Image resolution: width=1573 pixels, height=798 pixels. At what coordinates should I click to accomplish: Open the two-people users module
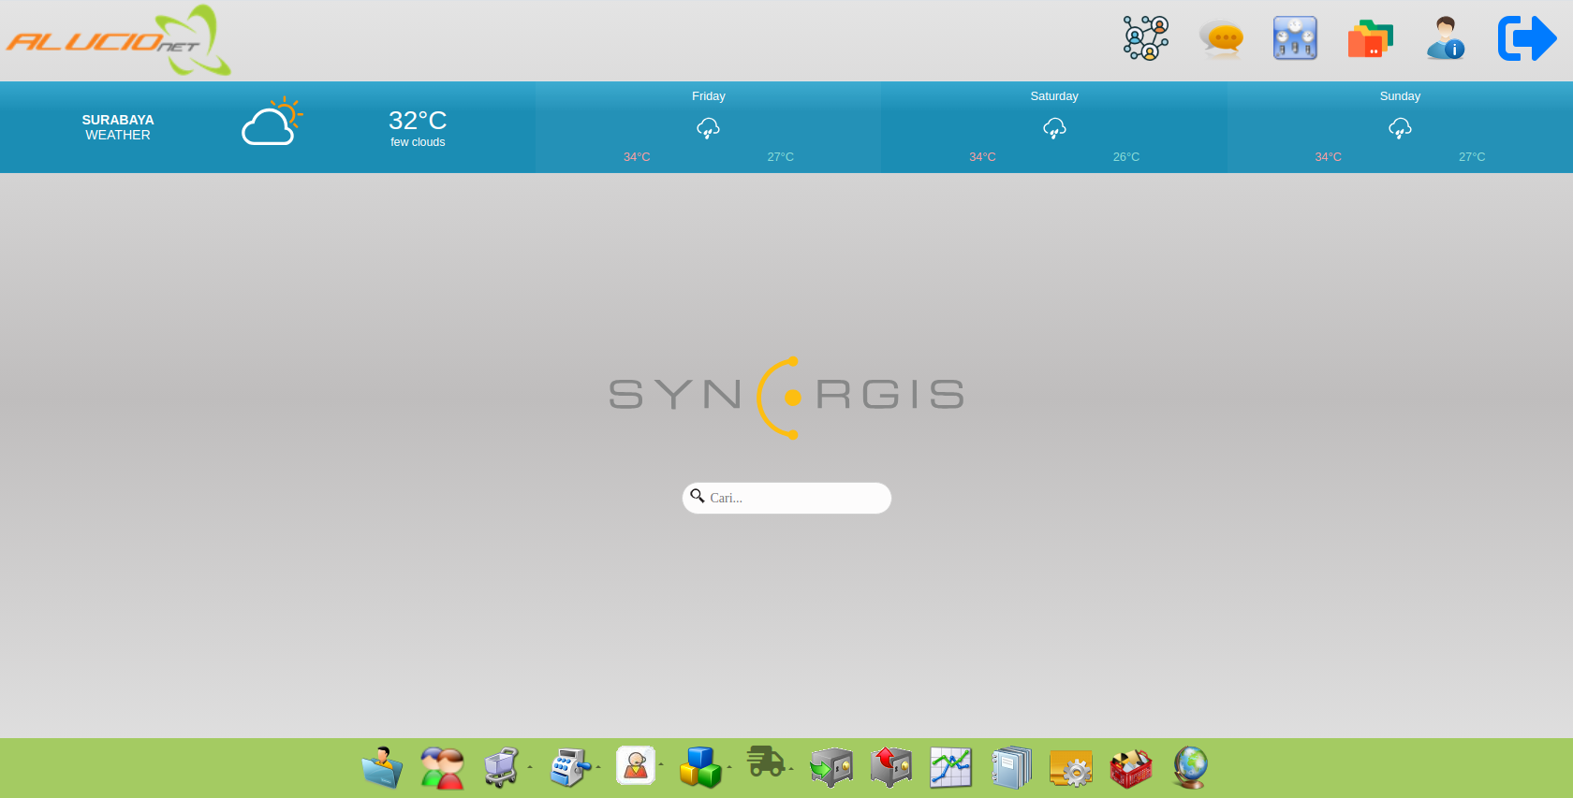click(x=442, y=767)
